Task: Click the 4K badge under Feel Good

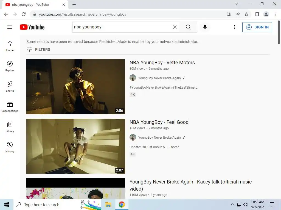Action: pyautogui.click(x=133, y=154)
